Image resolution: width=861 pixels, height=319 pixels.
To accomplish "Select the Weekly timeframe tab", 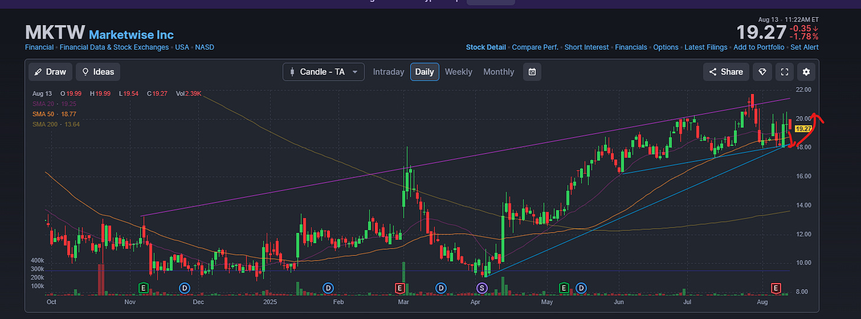I will [458, 72].
